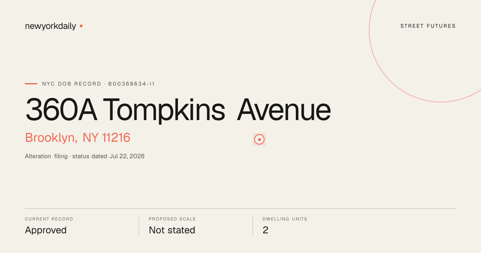Click the red target circle icon
Image resolution: width=481 pixels, height=253 pixels.
[x=259, y=139]
